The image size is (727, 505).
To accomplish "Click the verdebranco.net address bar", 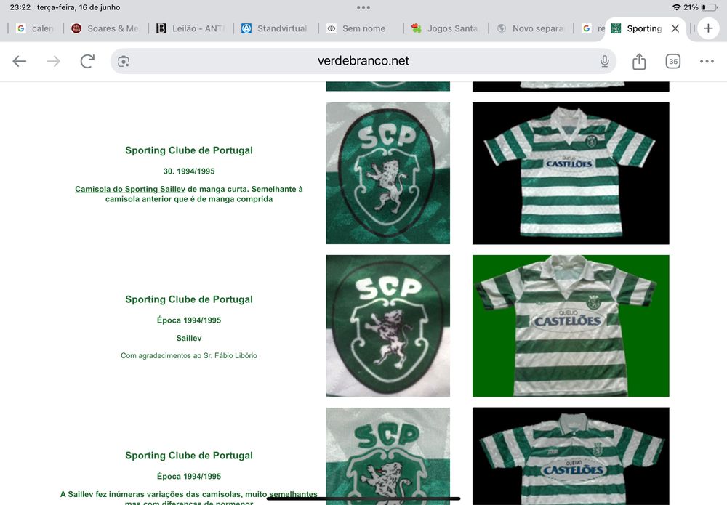I will [363, 61].
